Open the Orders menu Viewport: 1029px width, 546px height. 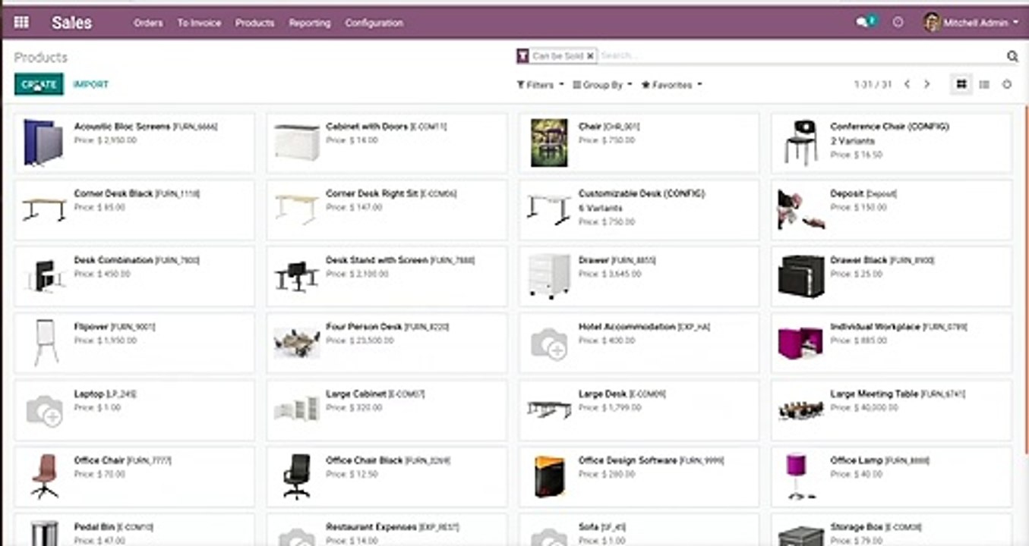tap(148, 23)
